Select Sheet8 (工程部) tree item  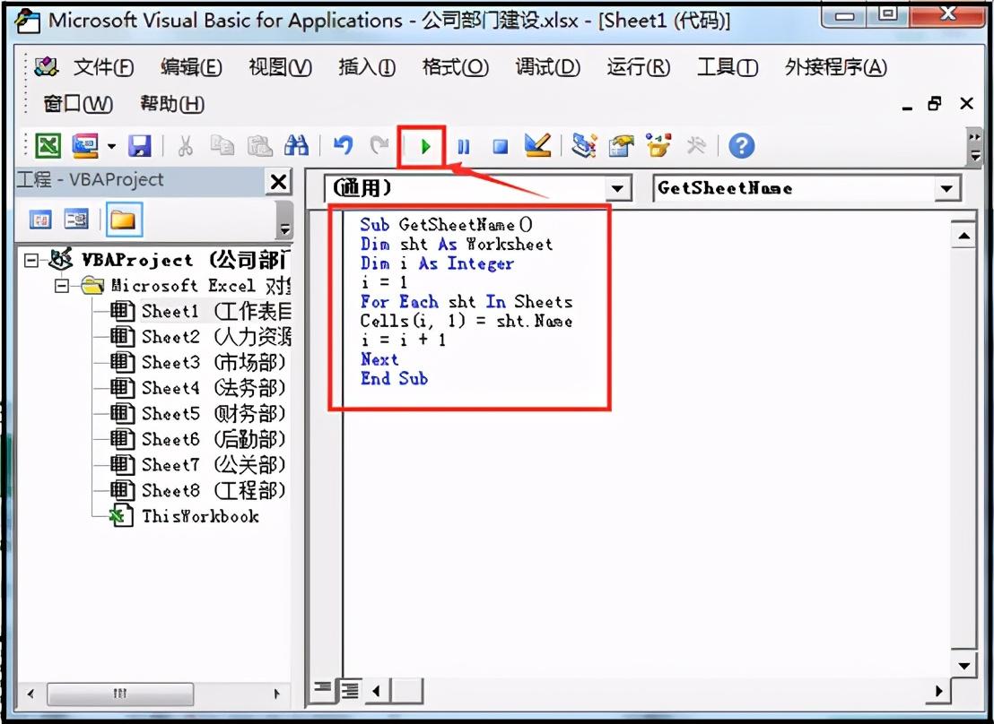(197, 490)
